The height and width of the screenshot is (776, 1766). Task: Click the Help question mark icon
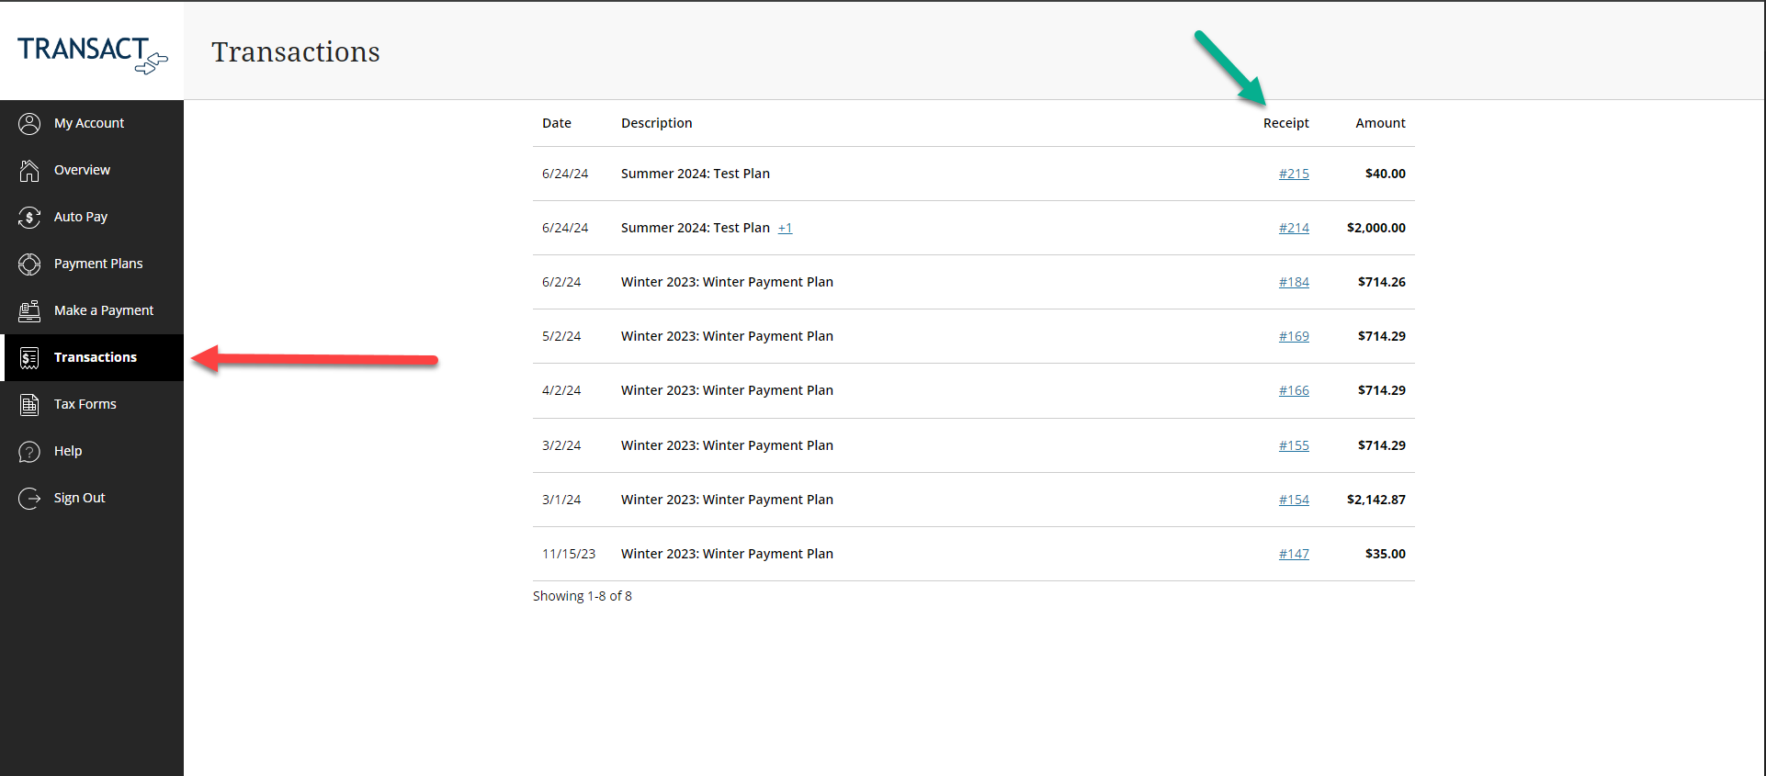[x=29, y=451]
